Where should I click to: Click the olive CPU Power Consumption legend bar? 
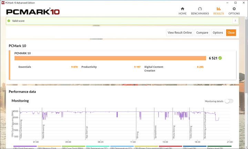[146, 146]
